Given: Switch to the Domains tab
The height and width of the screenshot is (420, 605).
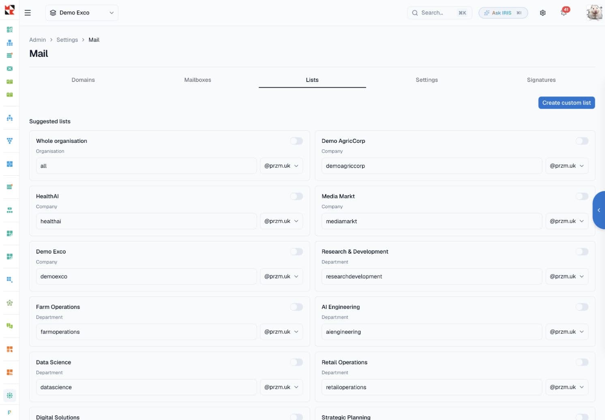Looking at the screenshot, I should pyautogui.click(x=83, y=80).
